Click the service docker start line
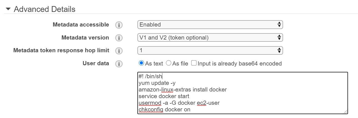Screen dimensions: 358x118 coord(164,96)
